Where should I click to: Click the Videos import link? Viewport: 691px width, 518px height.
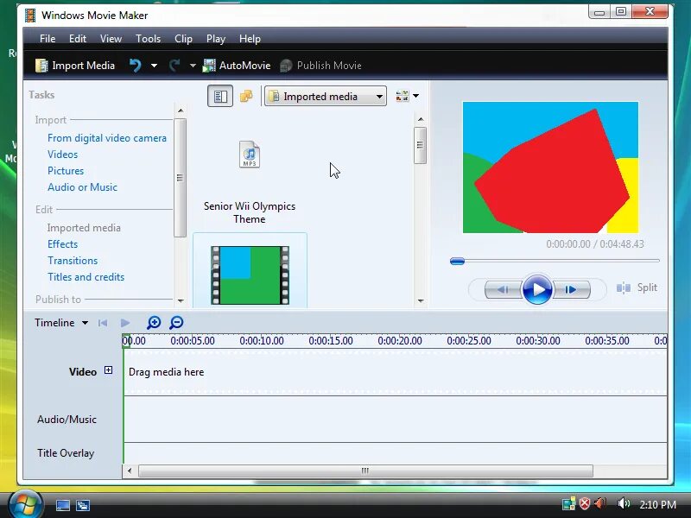point(62,155)
